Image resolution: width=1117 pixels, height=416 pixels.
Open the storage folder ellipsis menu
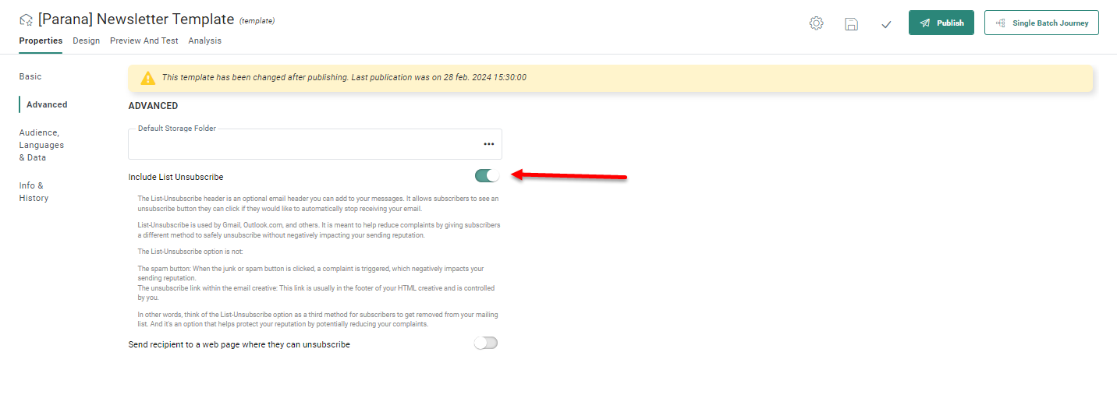coord(488,144)
